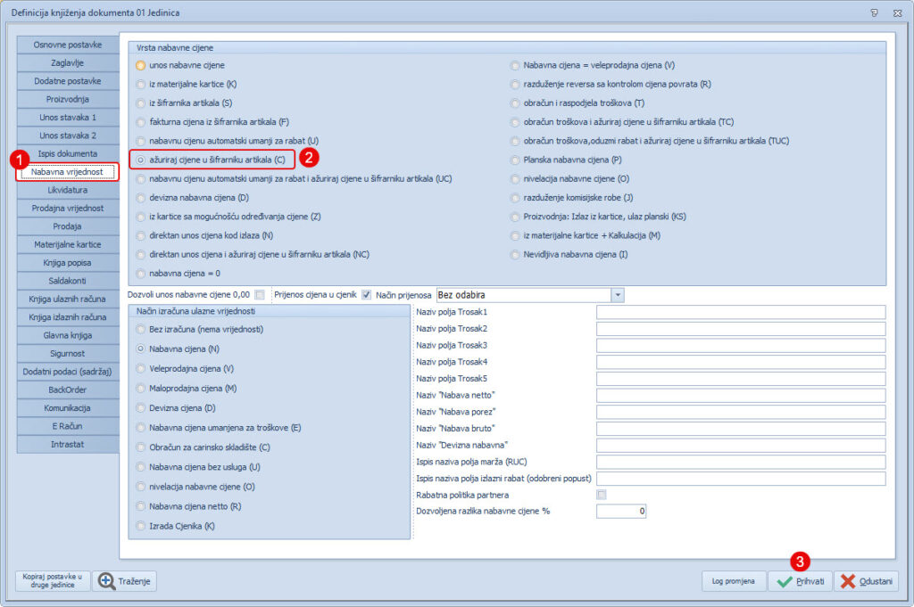
Task: Click the Log promjena button
Action: [x=734, y=581]
